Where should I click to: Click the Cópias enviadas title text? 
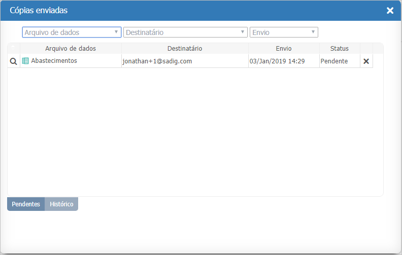pyautogui.click(x=39, y=11)
